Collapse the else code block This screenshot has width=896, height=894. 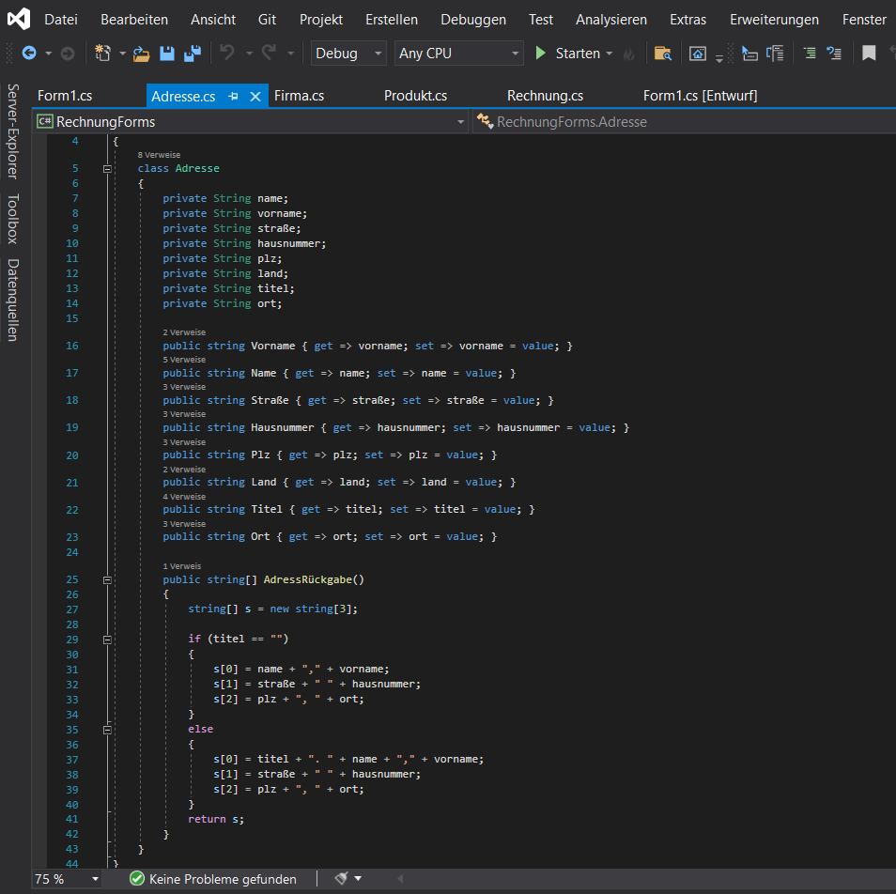(107, 730)
